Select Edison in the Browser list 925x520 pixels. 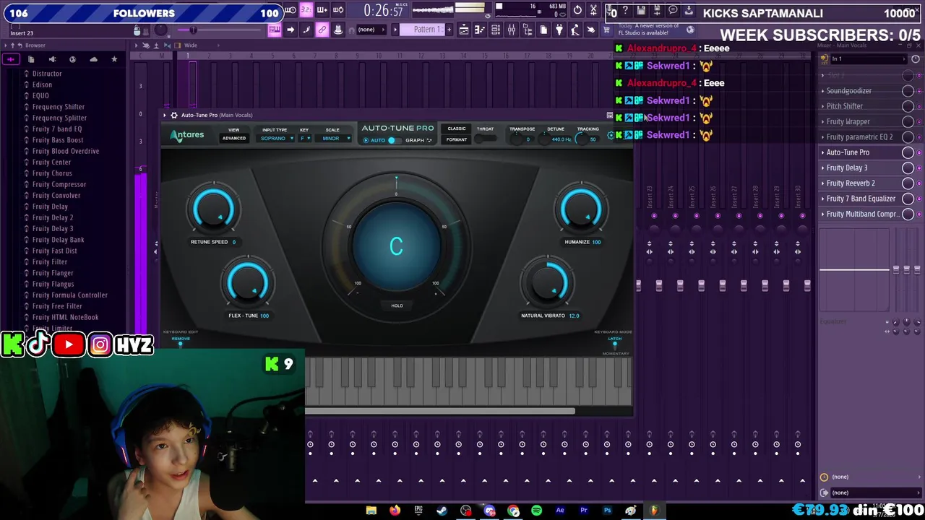tap(42, 84)
